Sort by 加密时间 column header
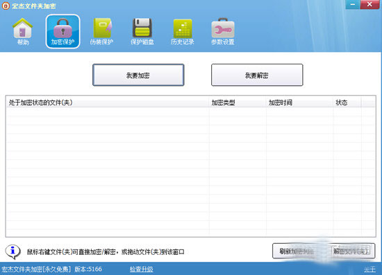382x275 pixels. (299, 103)
